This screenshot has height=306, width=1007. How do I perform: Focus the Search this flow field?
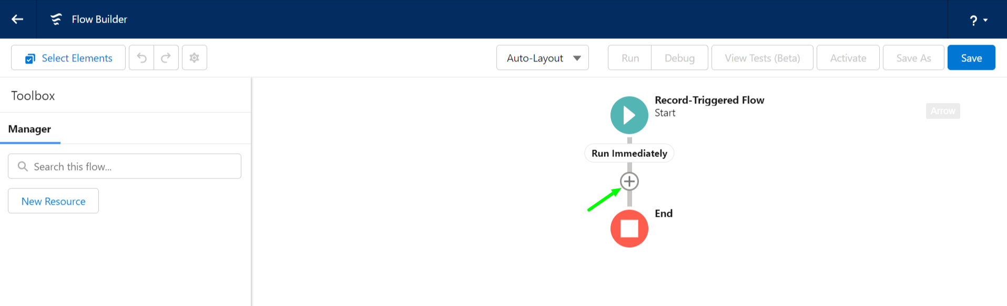pos(125,166)
